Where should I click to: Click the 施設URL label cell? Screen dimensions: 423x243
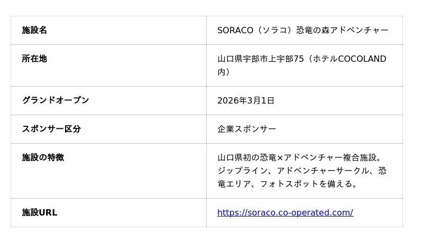click(40, 212)
